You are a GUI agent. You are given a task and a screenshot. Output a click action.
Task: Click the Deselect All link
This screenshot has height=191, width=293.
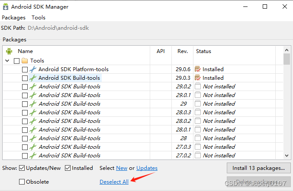114,182
